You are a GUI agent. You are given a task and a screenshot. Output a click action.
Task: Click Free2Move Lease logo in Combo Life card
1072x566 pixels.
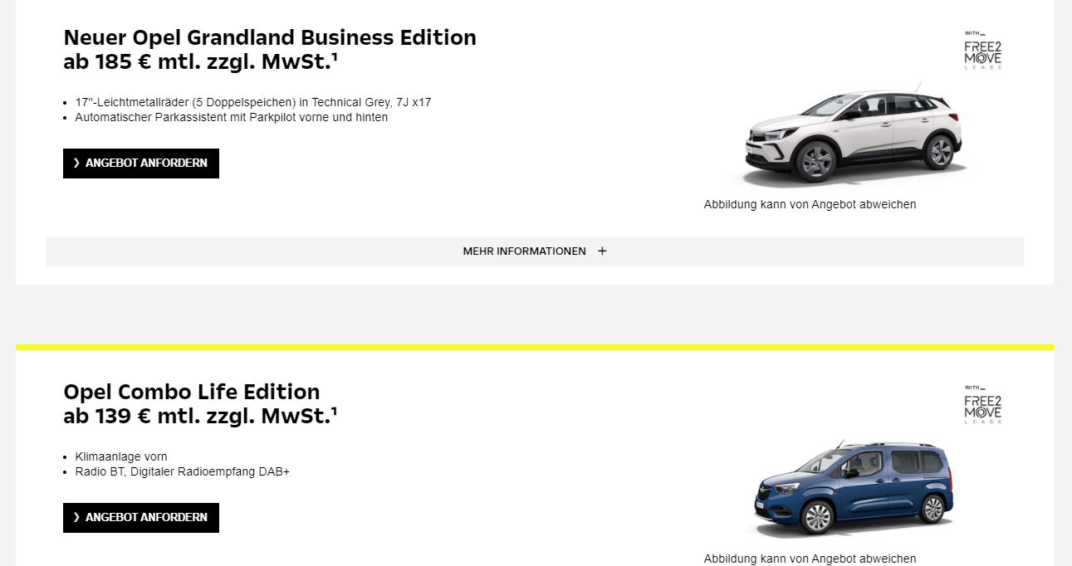tap(982, 404)
